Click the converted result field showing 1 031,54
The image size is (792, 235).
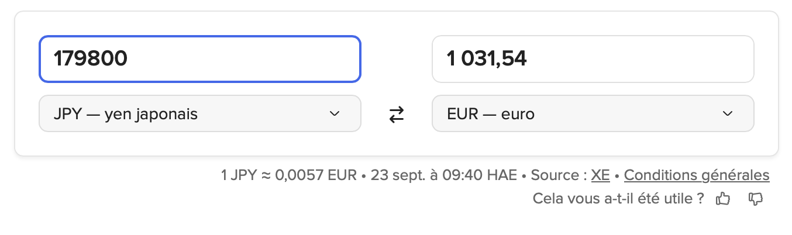tap(593, 59)
